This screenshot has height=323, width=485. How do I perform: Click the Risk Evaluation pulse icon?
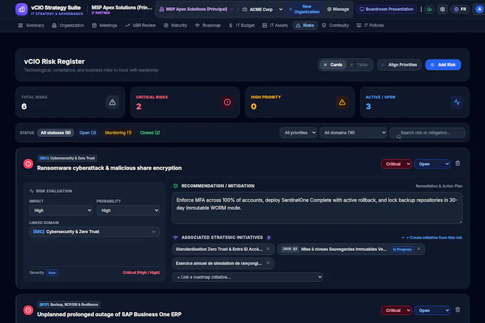32,191
